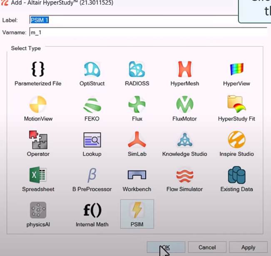The height and width of the screenshot is (256, 271).
Task: Choose the Inspire Studio icon
Action: (x=236, y=139)
